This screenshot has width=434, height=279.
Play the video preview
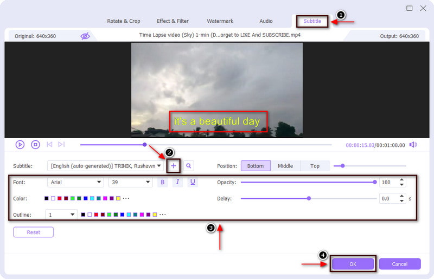coord(20,144)
